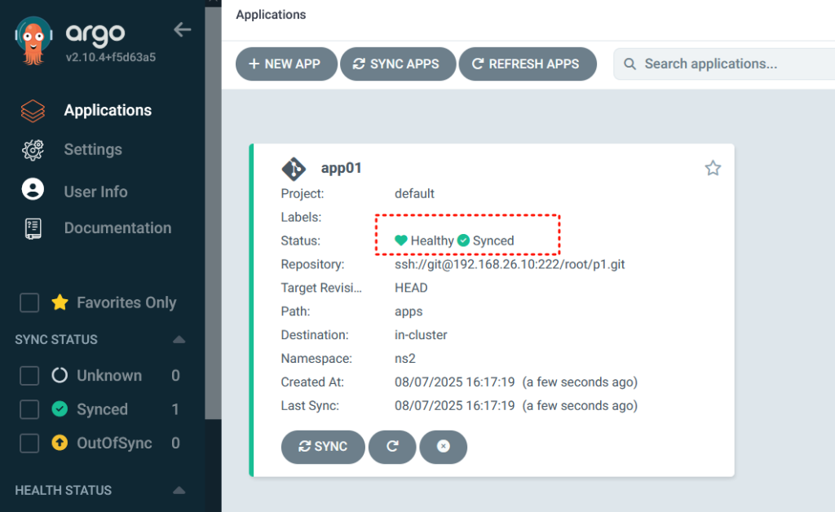The width and height of the screenshot is (835, 512).
Task: Click the Settings gears icon
Action: click(x=33, y=150)
